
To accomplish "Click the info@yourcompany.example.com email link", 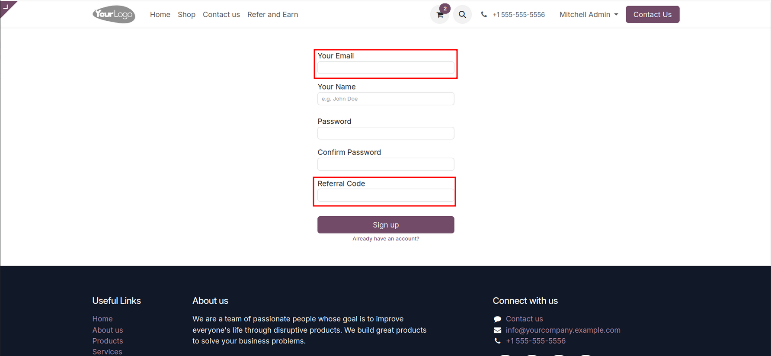I will (563, 330).
